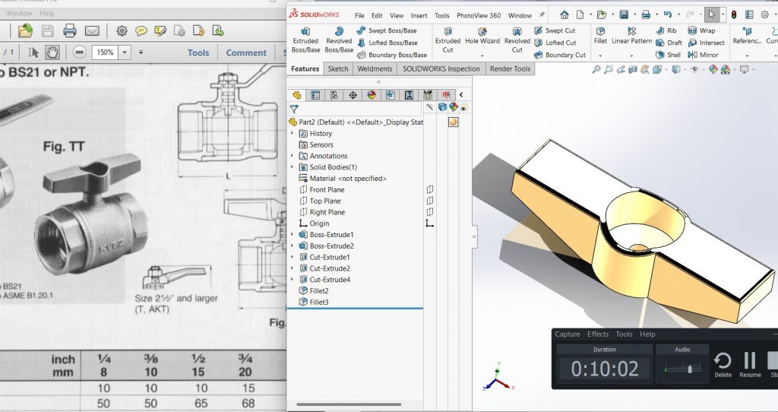778x412 pixels.
Task: Open the PropertyManager tab icon
Action: coord(315,95)
